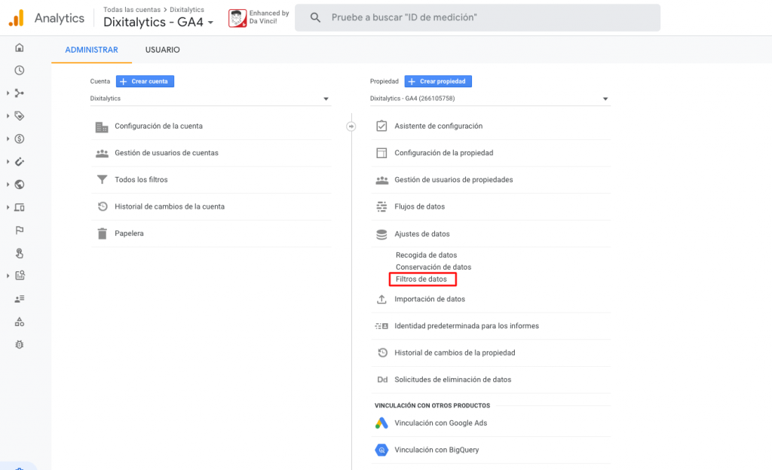Open Filtros de datos link
The width and height of the screenshot is (772, 470).
pyautogui.click(x=421, y=279)
